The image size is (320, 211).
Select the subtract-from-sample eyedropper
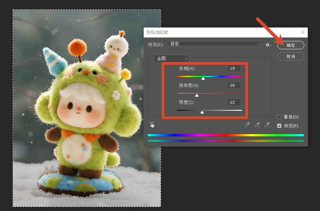[267, 124]
